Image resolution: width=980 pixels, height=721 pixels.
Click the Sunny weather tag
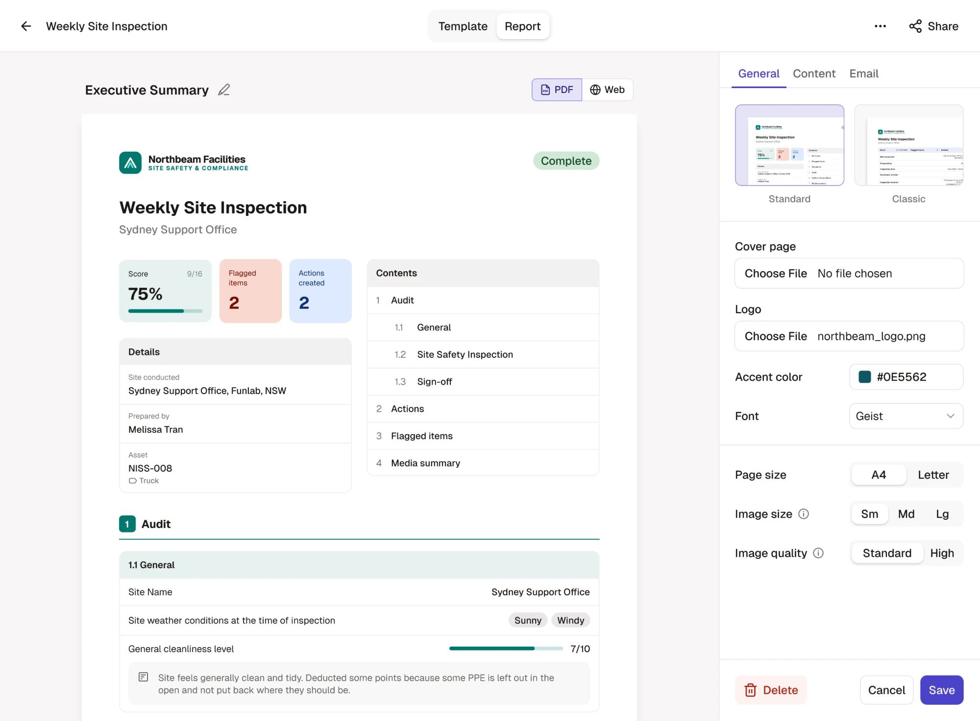(x=528, y=620)
